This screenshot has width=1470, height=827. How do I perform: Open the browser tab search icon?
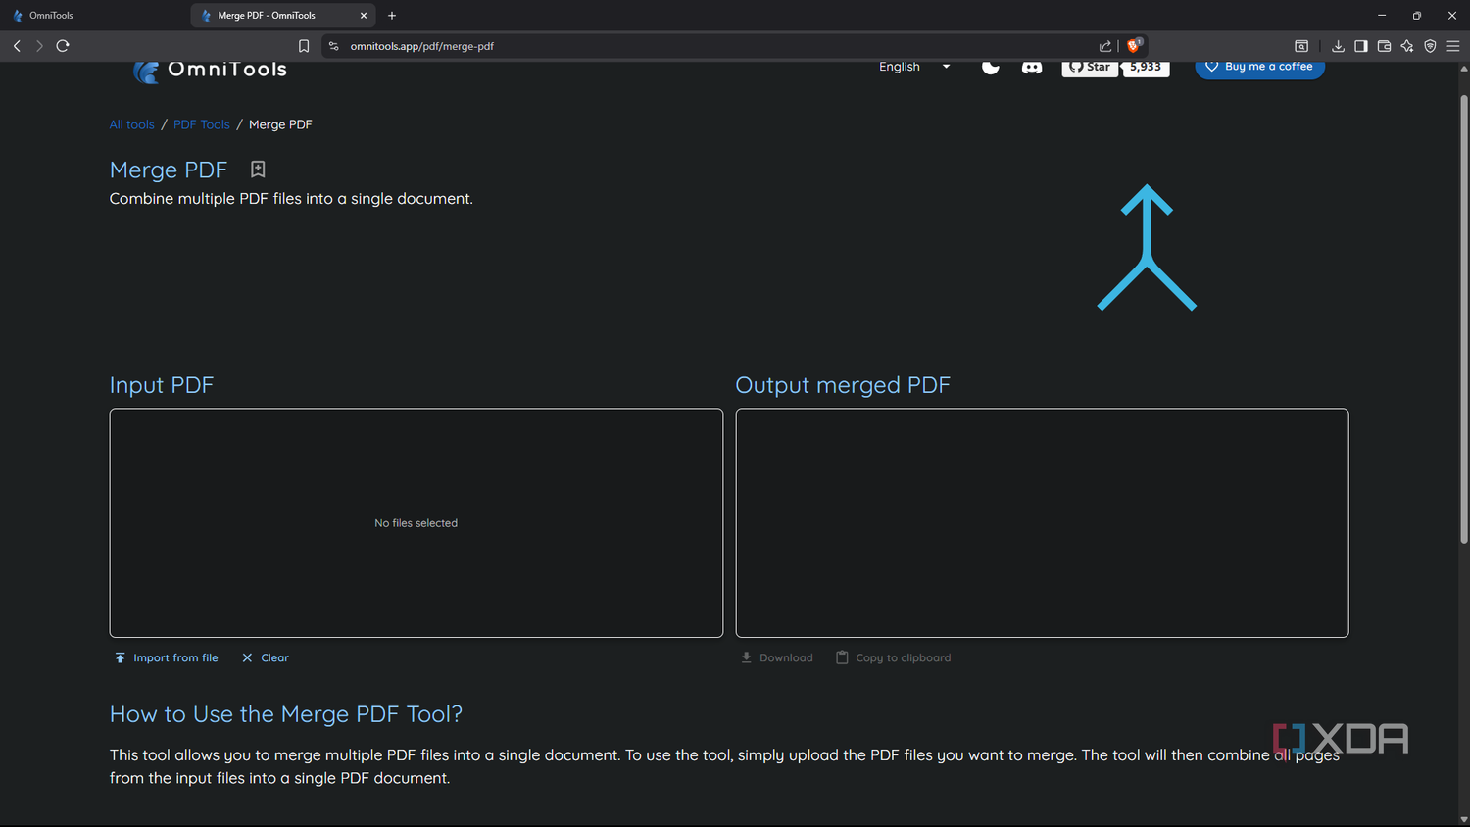[x=1301, y=46]
